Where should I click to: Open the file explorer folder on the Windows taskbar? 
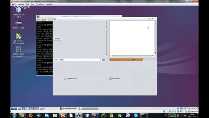coord(55,115)
